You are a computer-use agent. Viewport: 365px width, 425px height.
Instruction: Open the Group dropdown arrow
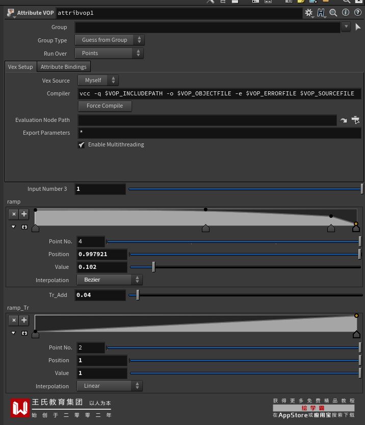pyautogui.click(x=346, y=27)
